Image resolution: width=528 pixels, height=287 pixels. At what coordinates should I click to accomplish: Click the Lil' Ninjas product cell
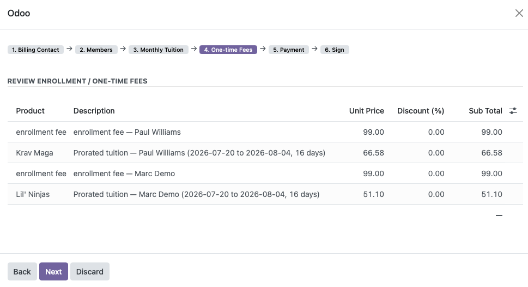33,194
